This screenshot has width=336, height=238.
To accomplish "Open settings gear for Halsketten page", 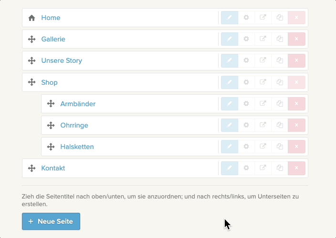I will [x=246, y=147].
